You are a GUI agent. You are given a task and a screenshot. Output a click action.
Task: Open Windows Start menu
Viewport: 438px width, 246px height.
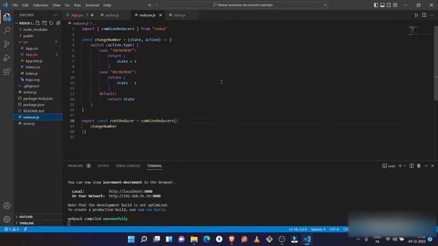pyautogui.click(x=131, y=239)
